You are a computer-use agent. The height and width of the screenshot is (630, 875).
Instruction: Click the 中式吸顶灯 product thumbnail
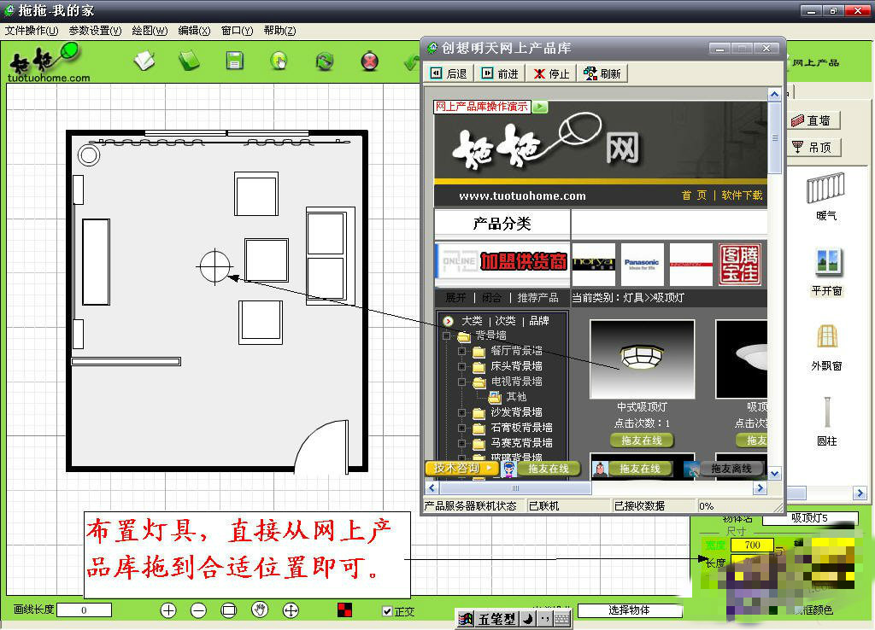(x=642, y=359)
